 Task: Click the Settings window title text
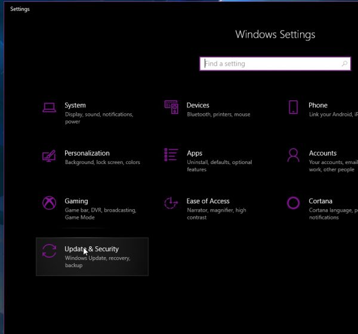(20, 9)
